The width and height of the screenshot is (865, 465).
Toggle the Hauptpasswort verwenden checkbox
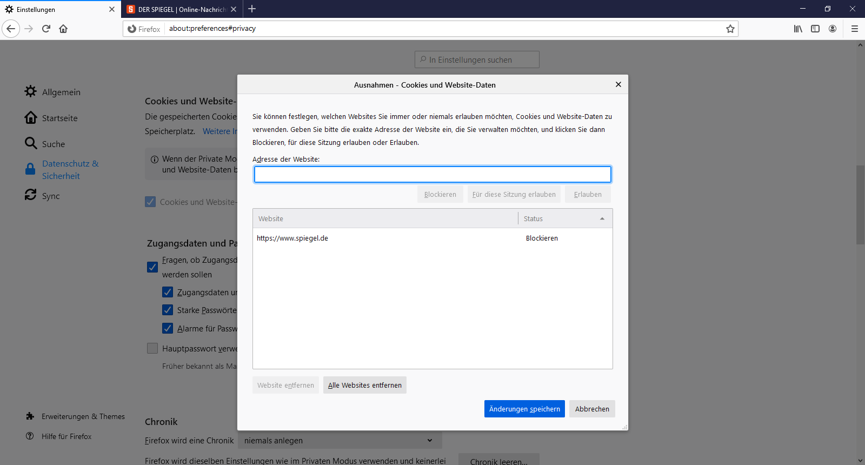152,348
